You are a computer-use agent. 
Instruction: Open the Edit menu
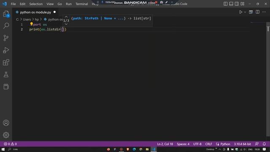coord(22,4)
